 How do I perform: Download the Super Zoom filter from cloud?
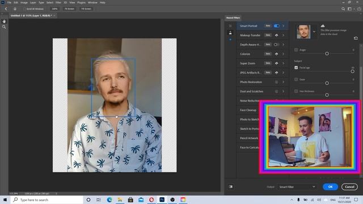(276, 63)
